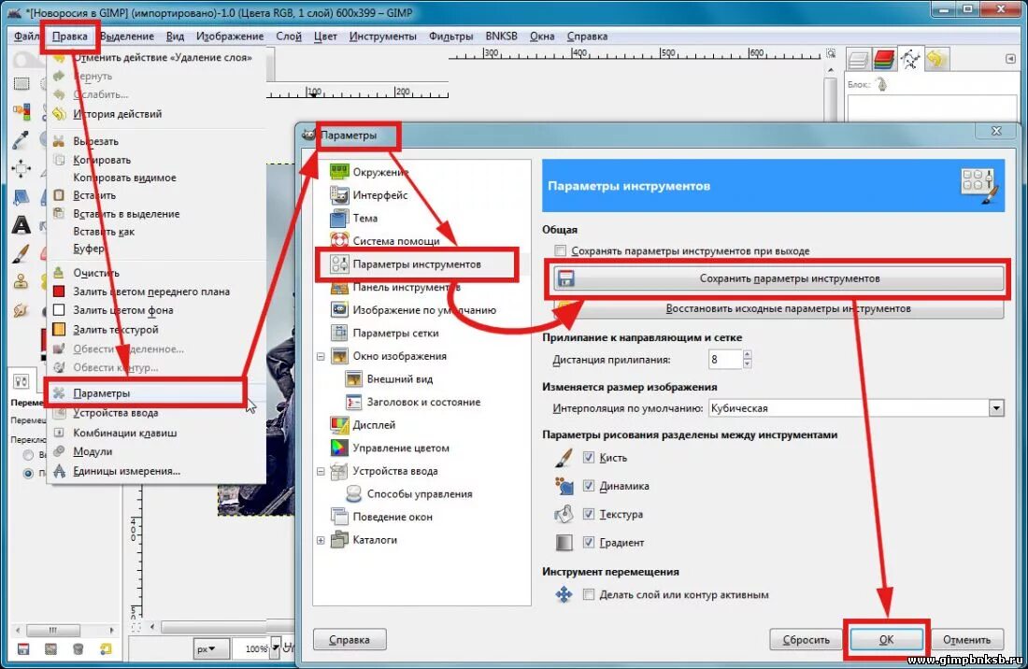The height and width of the screenshot is (669, 1028).
Task: Click the Отменить button
Action: tap(966, 639)
